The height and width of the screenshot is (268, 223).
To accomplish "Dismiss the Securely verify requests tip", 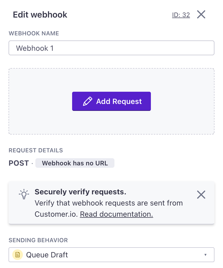I will click(x=201, y=195).
